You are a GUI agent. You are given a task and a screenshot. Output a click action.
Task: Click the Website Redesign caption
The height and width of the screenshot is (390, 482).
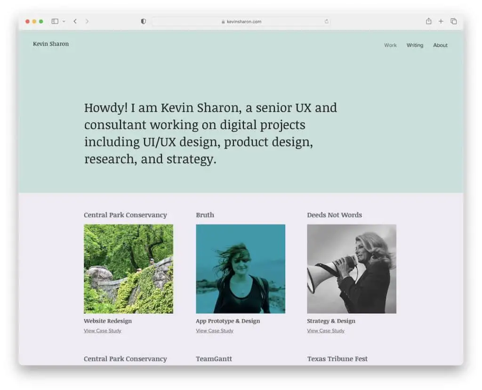108,321
